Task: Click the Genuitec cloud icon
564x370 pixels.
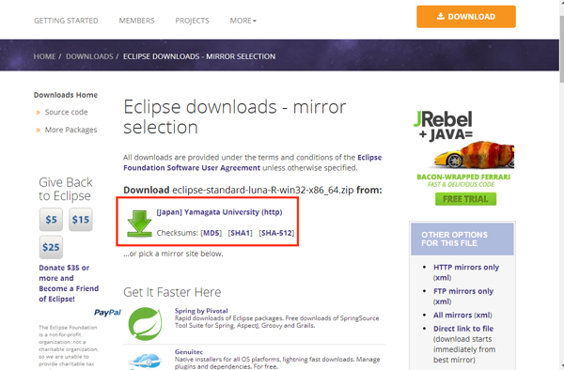Action: coord(145,362)
